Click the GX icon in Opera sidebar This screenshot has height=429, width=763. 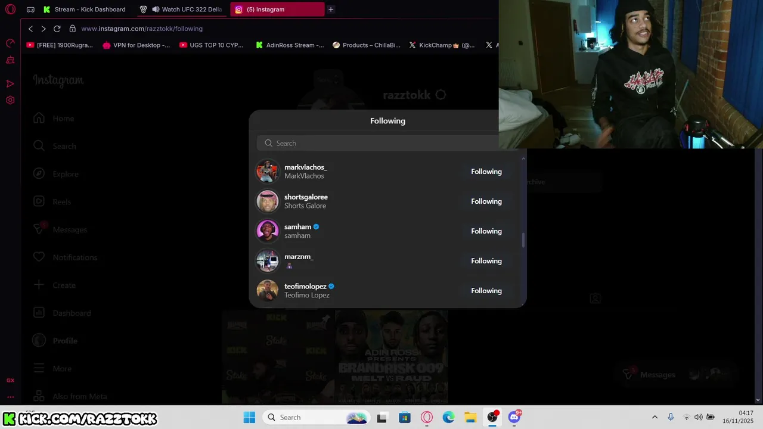[x=10, y=380]
